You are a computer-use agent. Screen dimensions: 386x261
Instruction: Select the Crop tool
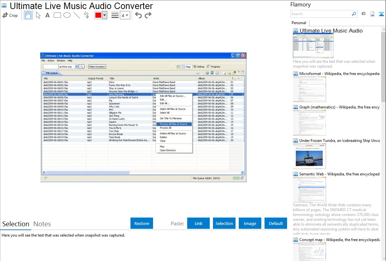coord(10,15)
